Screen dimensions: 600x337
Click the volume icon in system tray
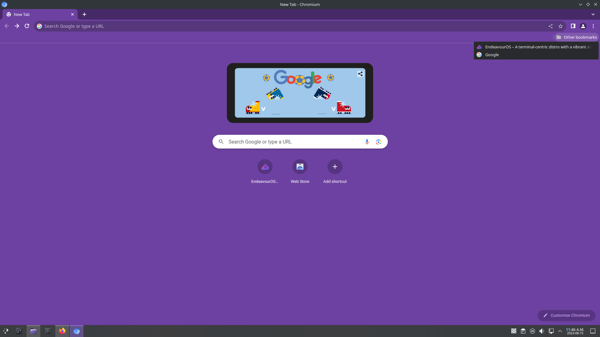[x=542, y=331]
